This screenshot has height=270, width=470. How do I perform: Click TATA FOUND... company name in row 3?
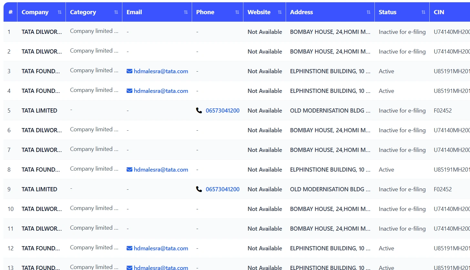(x=41, y=71)
